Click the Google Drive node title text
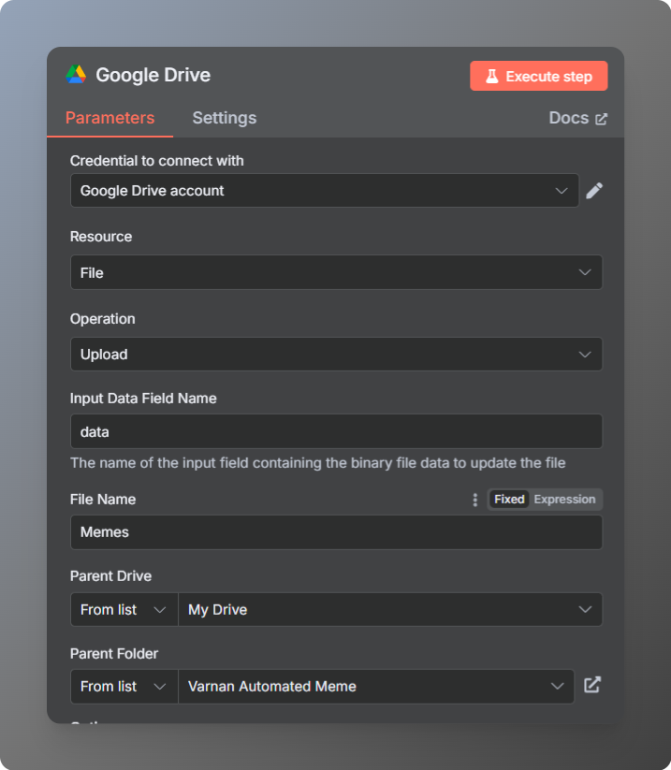This screenshot has width=671, height=770. 153,75
